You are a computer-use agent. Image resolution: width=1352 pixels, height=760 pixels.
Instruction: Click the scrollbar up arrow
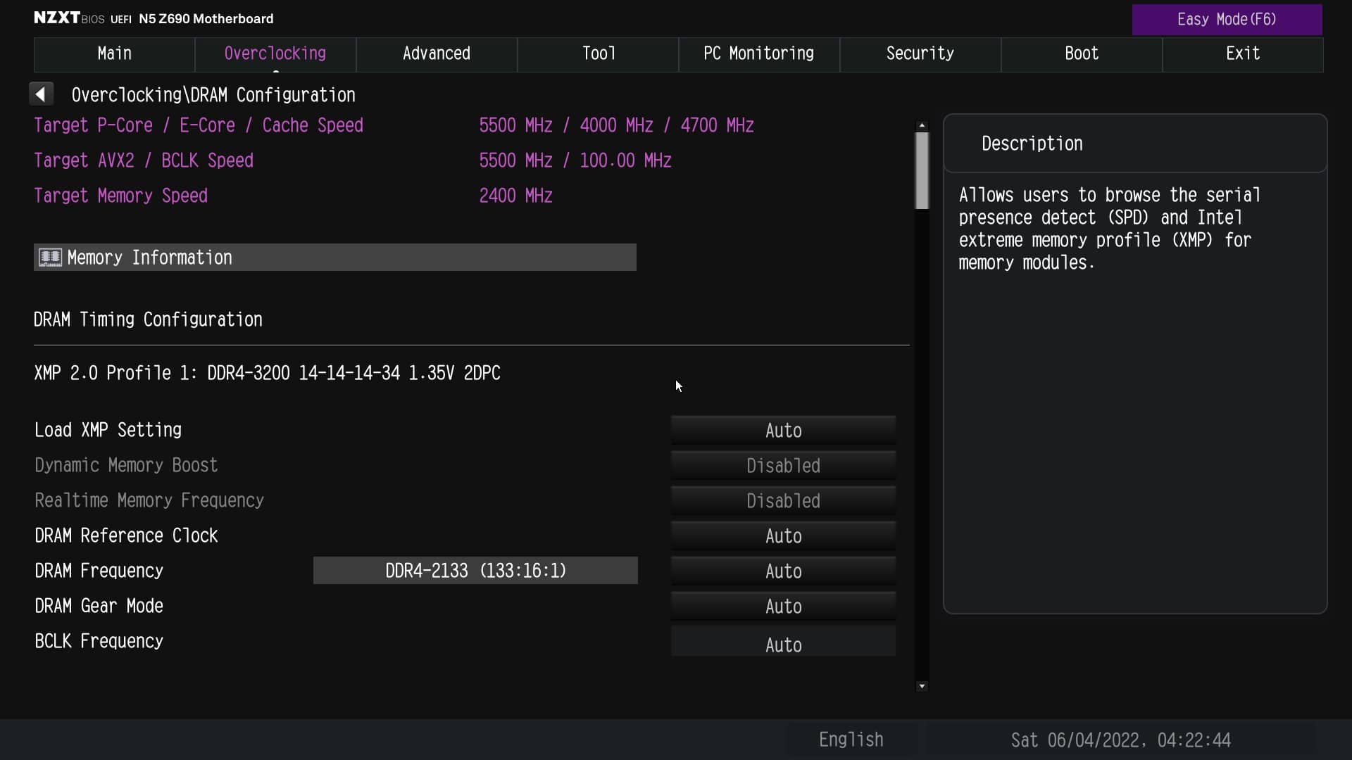(922, 125)
